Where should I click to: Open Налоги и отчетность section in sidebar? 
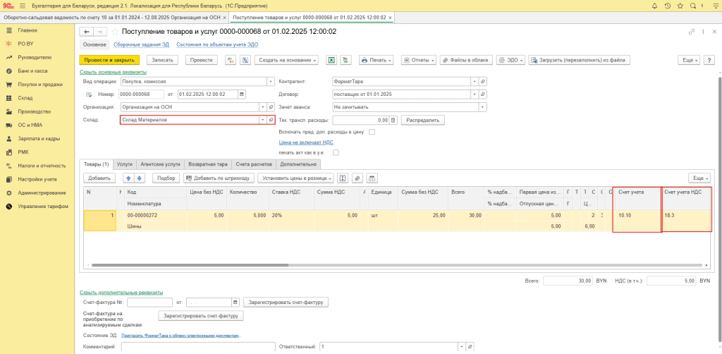point(42,166)
